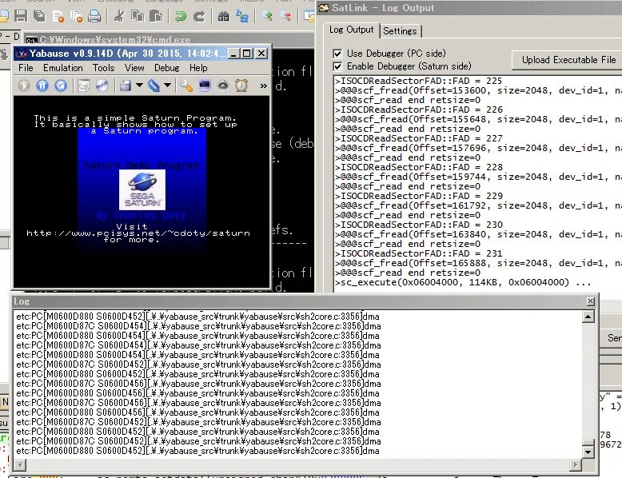Viewport: 622px width, 478px height.
Task: Click the Save floppy icon in editor toolbar
Action: click(x=21, y=16)
